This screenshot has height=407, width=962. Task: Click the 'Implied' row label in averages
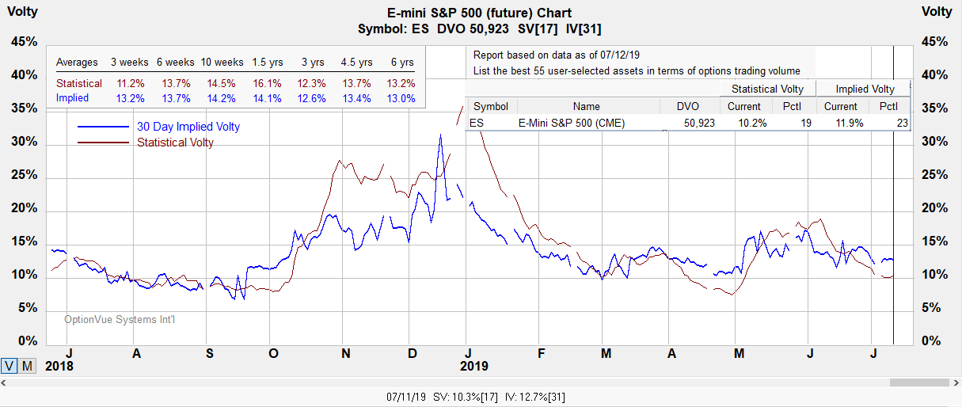[x=72, y=98]
